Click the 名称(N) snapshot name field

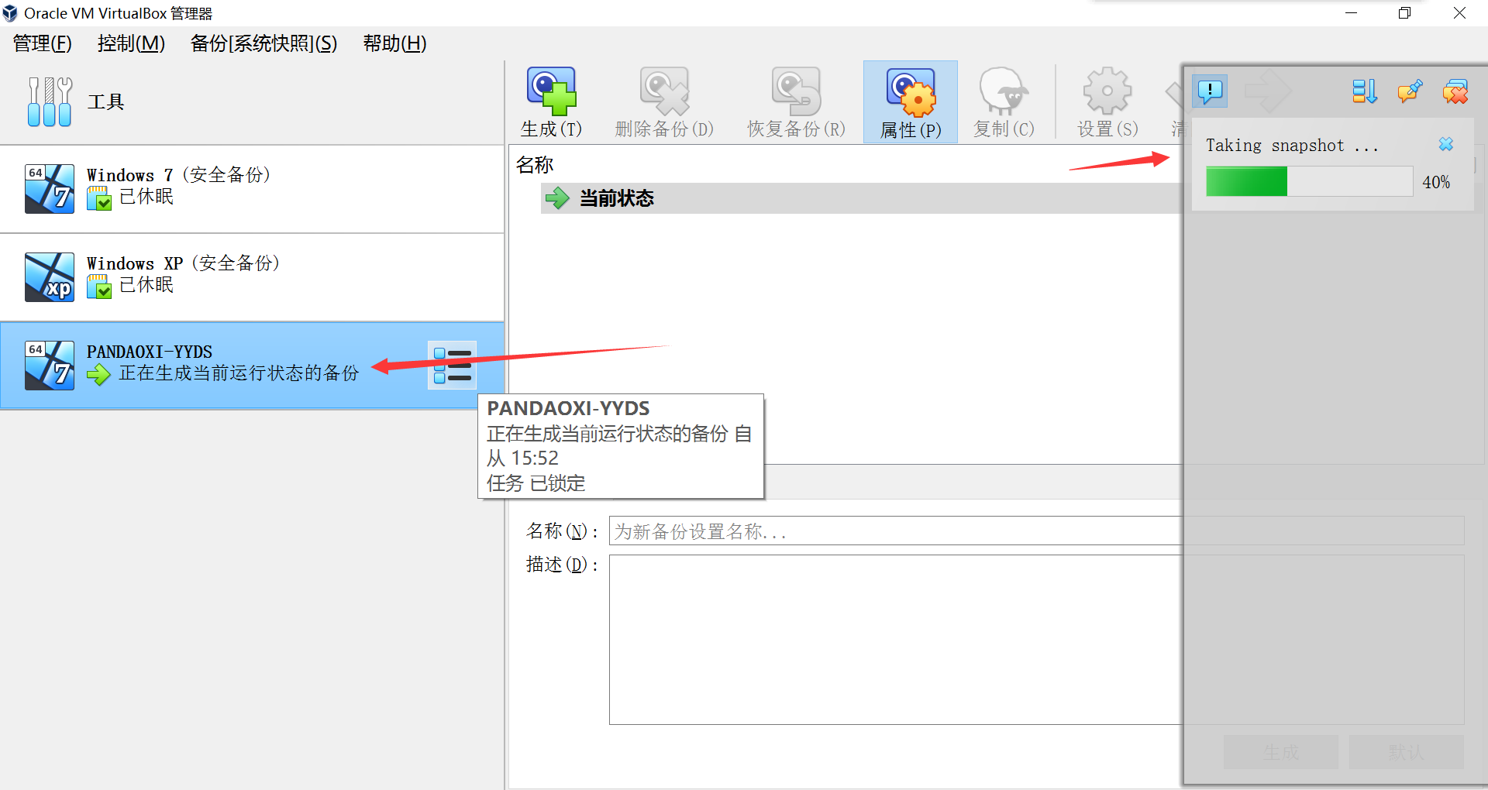click(891, 531)
